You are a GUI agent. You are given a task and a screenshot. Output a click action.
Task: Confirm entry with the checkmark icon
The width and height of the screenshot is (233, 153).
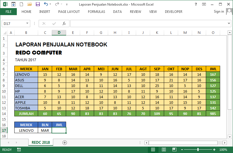(54, 23)
